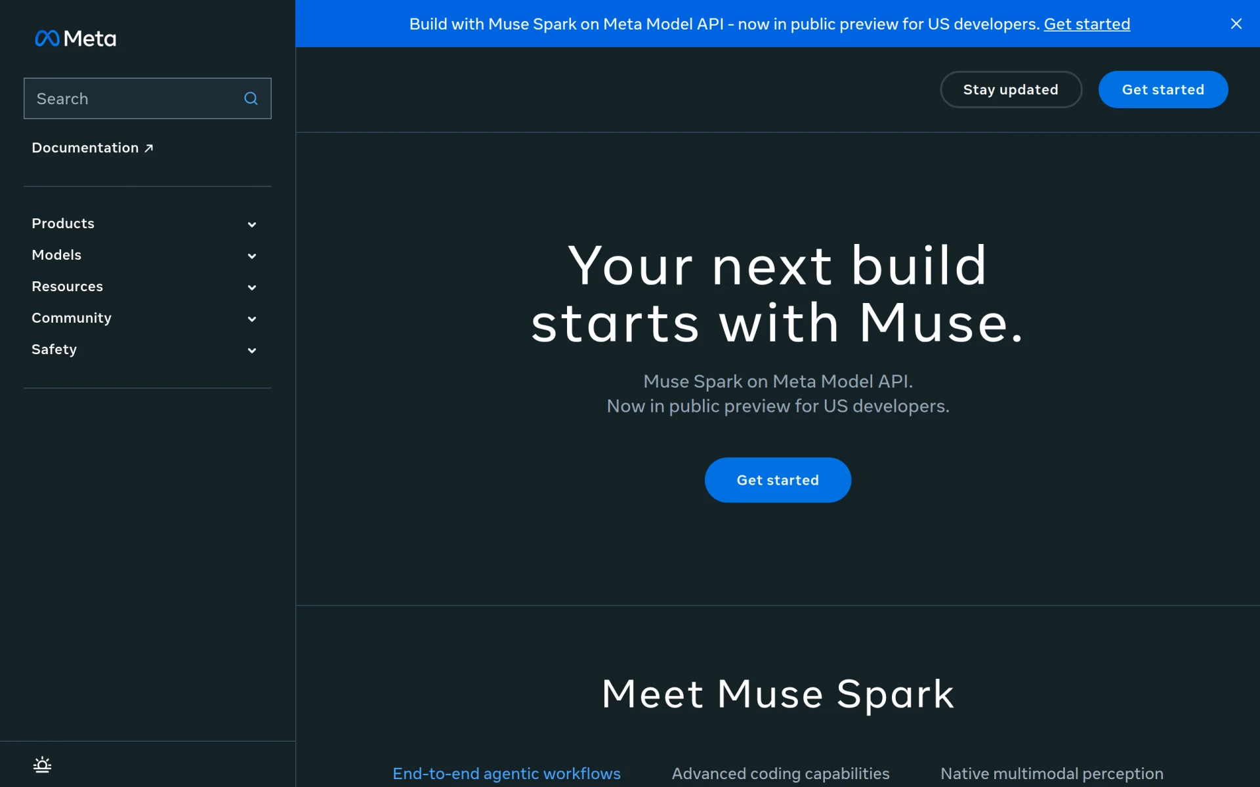This screenshot has height=787, width=1260.
Task: Expand the Models chevron
Action: (252, 256)
